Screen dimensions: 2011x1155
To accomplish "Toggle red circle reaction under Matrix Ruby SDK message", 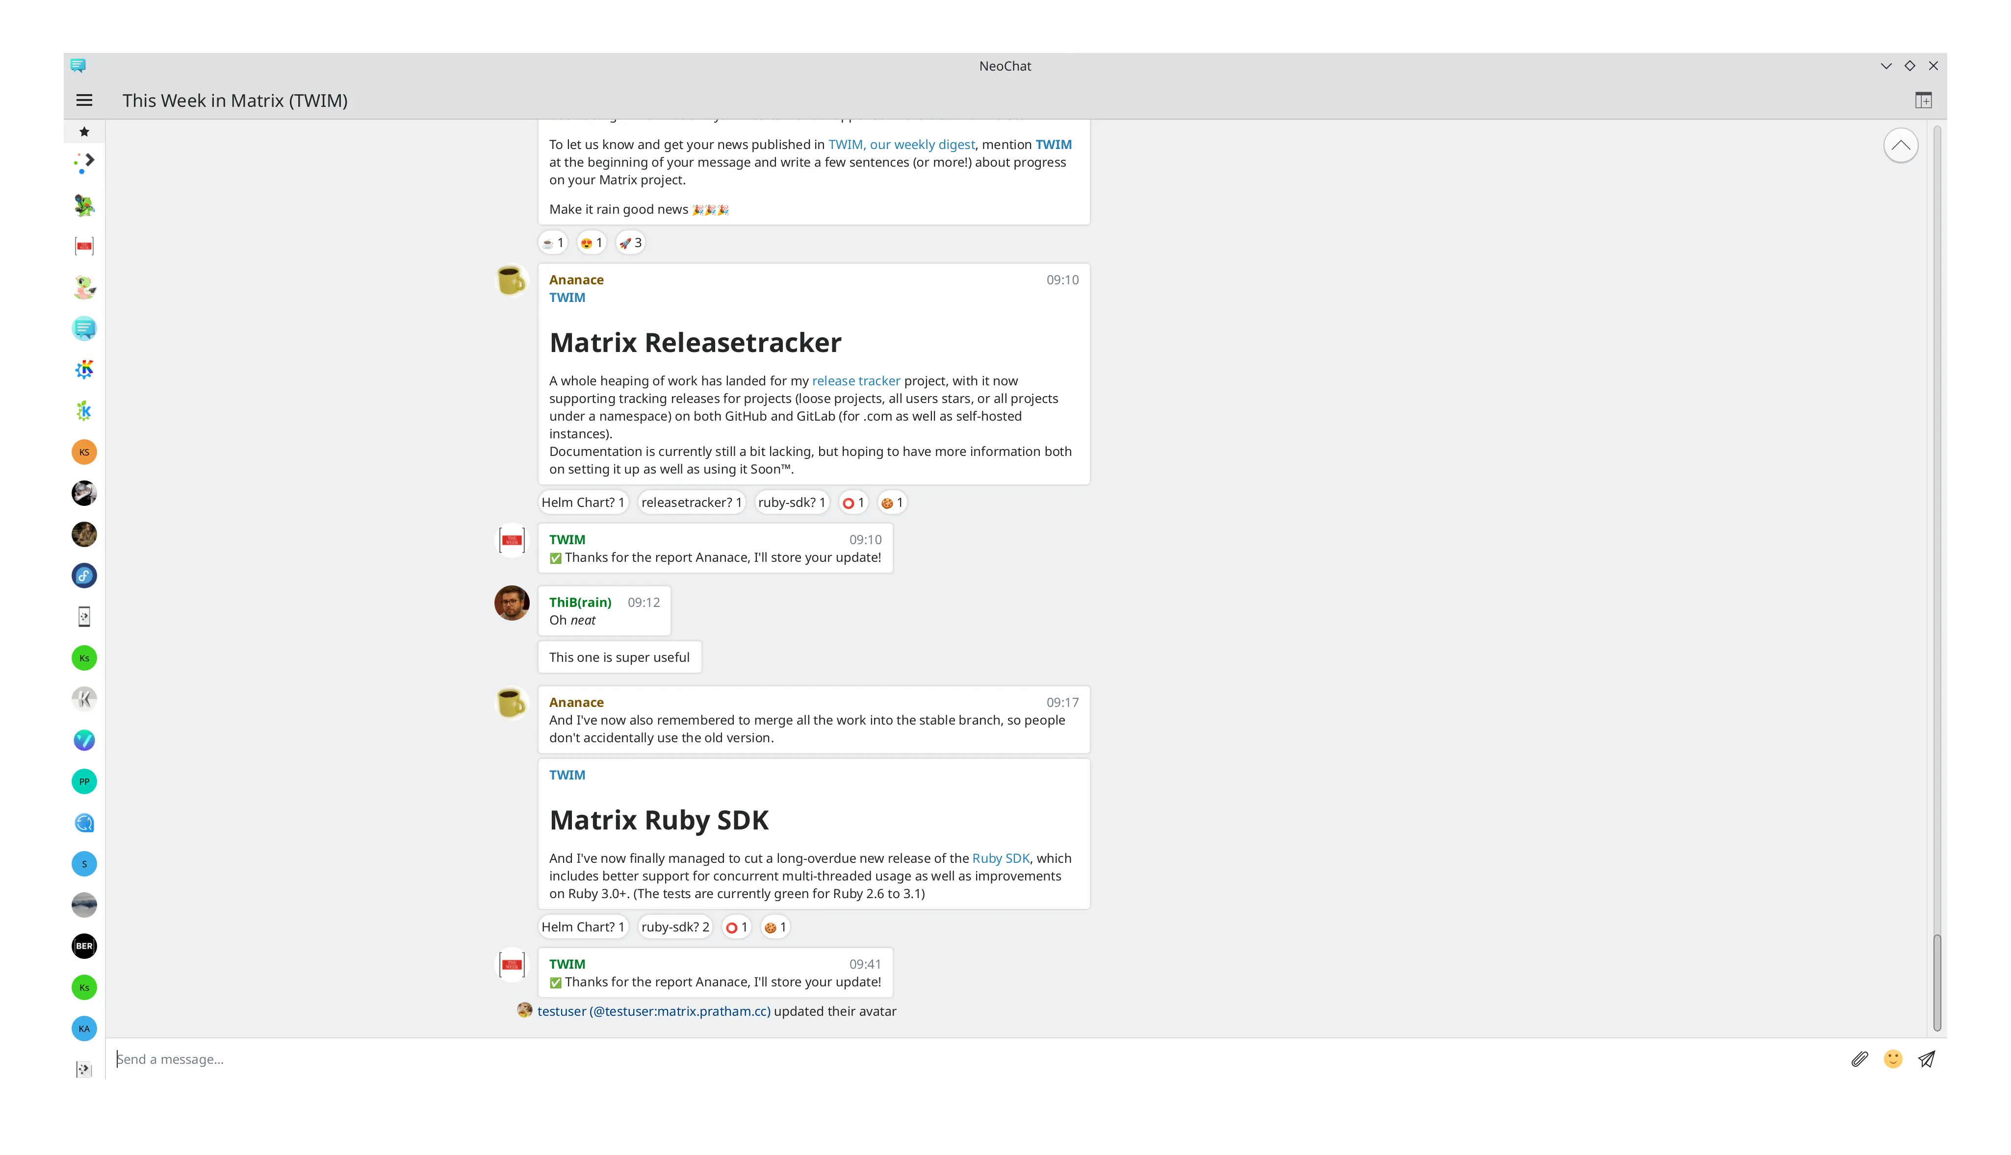I will pos(736,927).
